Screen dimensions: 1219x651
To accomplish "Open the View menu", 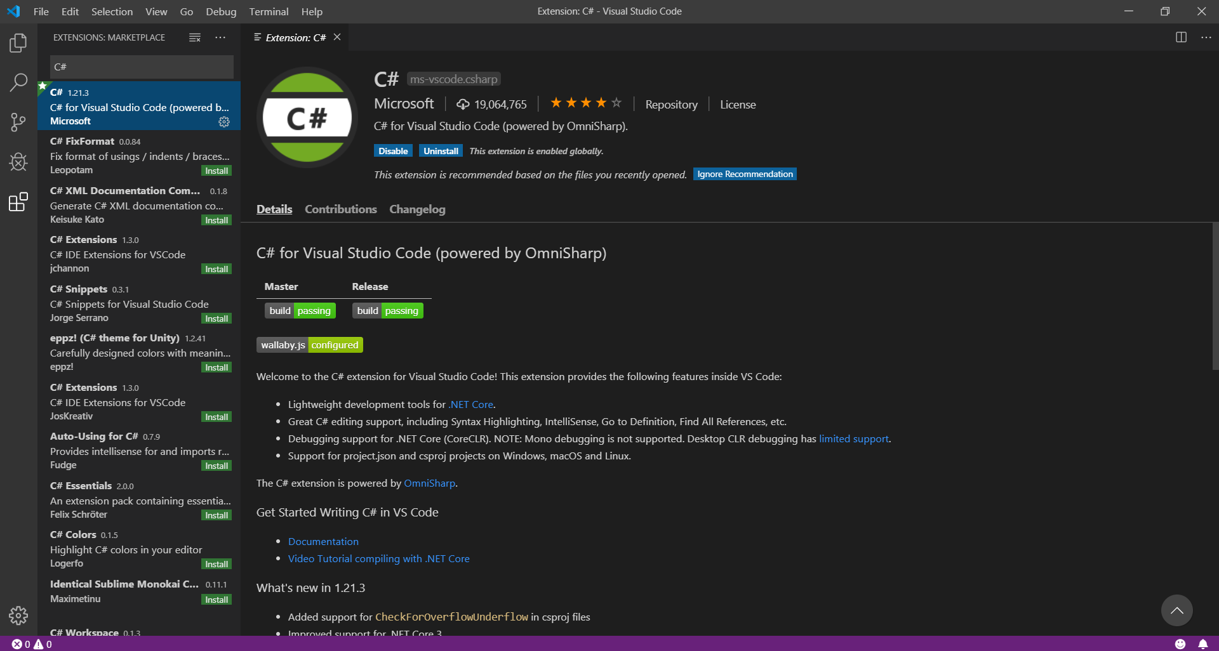I will tap(156, 11).
